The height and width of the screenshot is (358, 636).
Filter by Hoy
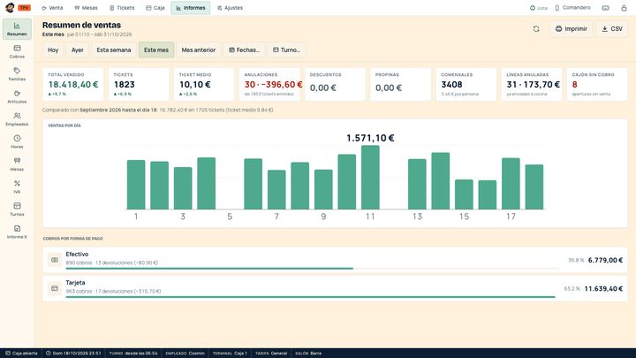click(53, 50)
